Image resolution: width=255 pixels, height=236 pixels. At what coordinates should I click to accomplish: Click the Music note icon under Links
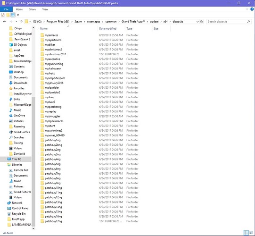pos(11,110)
